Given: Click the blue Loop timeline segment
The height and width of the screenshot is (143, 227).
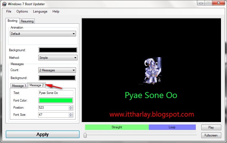Looking at the screenshot, I should tap(172, 127).
